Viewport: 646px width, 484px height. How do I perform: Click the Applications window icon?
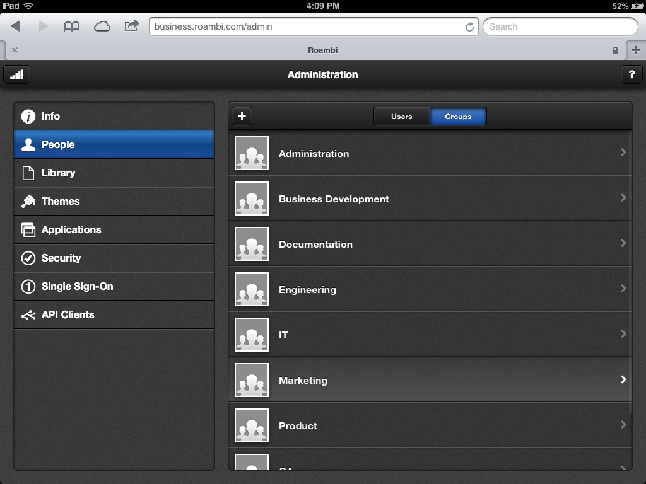click(x=28, y=229)
